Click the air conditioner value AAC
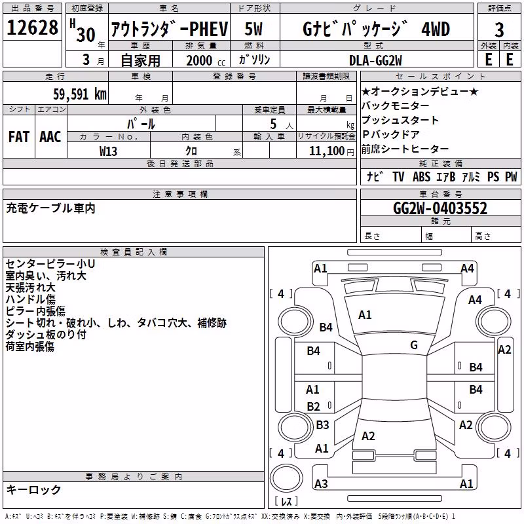Screen dimensions: 524x524 click(x=50, y=137)
